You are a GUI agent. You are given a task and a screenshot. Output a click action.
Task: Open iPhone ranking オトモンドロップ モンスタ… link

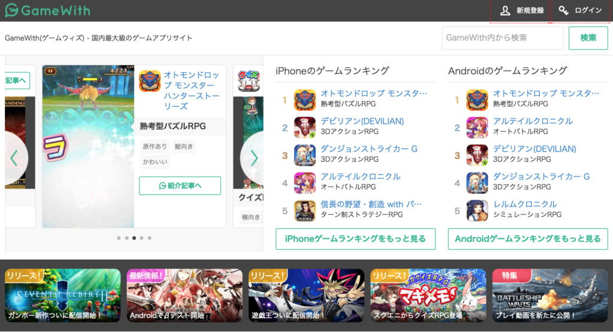(x=374, y=93)
